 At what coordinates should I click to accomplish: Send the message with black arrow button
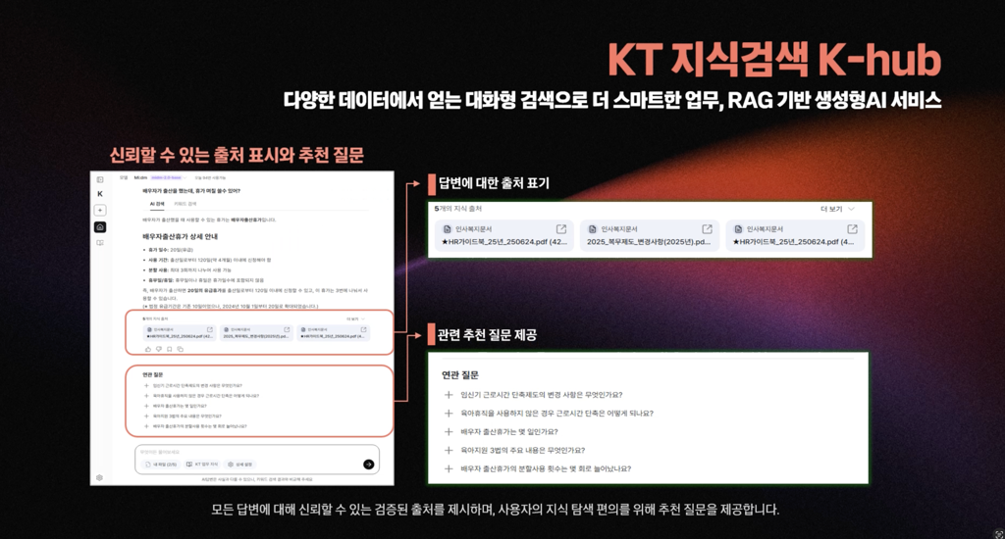pyautogui.click(x=369, y=465)
